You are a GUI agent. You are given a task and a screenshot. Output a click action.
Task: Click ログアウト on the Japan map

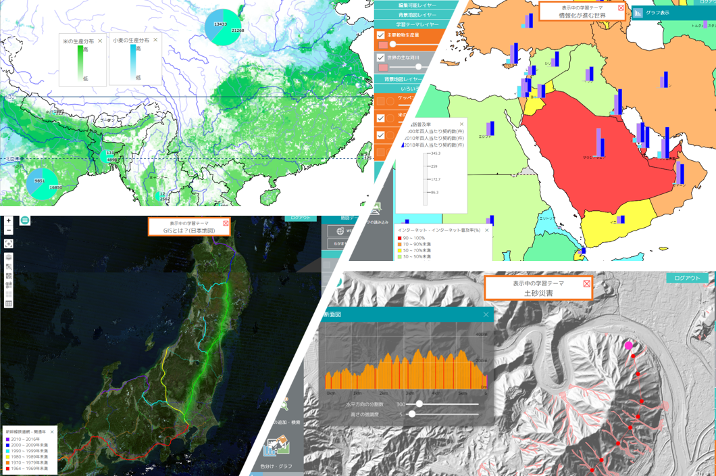coord(301,218)
